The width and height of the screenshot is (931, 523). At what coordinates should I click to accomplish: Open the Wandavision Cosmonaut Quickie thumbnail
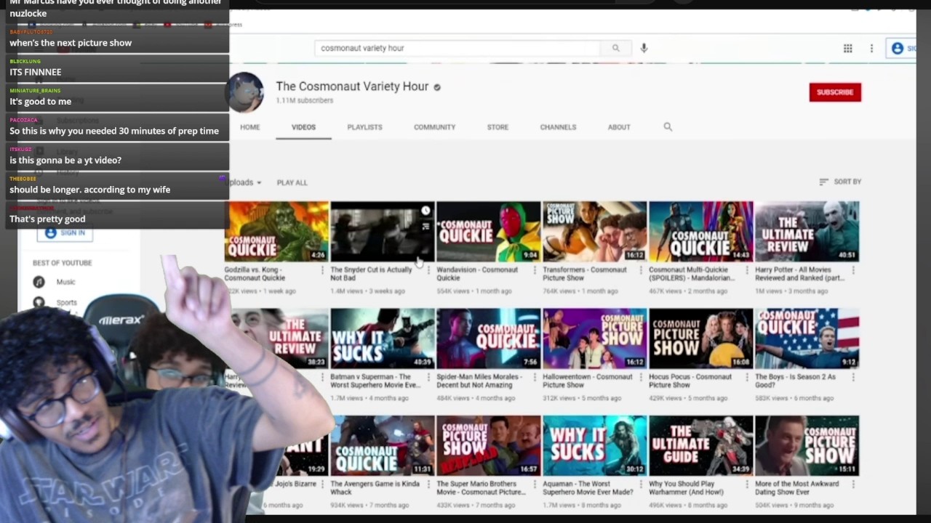pyautogui.click(x=488, y=232)
